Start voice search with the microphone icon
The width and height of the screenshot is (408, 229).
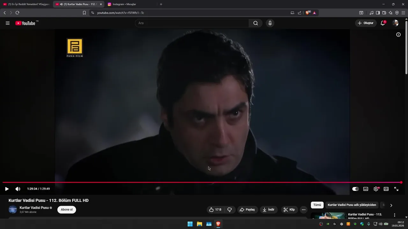[x=270, y=23]
